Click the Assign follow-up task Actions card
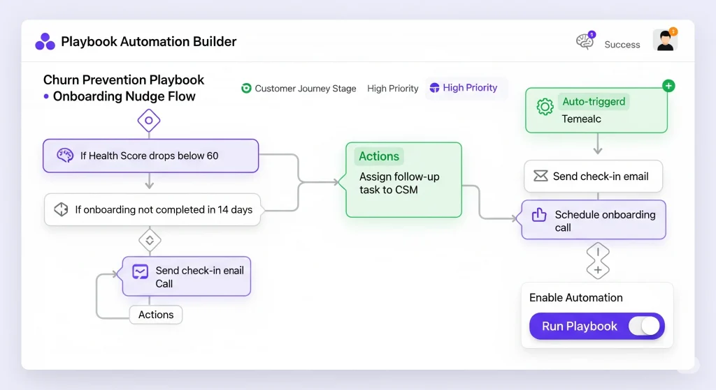The image size is (716, 390). coord(403,179)
